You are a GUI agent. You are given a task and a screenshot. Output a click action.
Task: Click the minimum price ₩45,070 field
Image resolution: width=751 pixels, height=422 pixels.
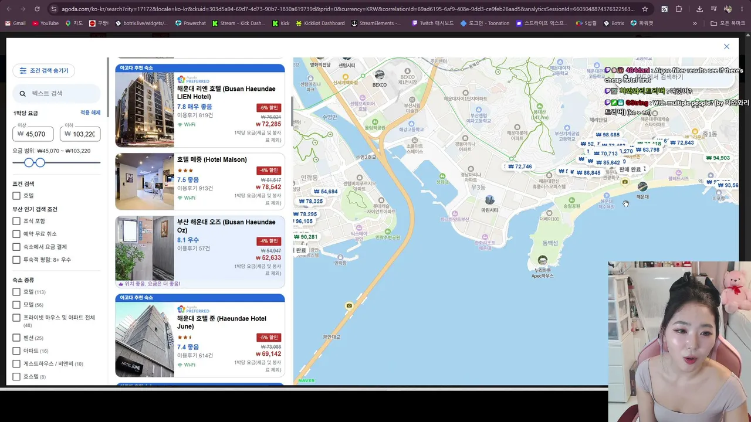[x=33, y=134]
